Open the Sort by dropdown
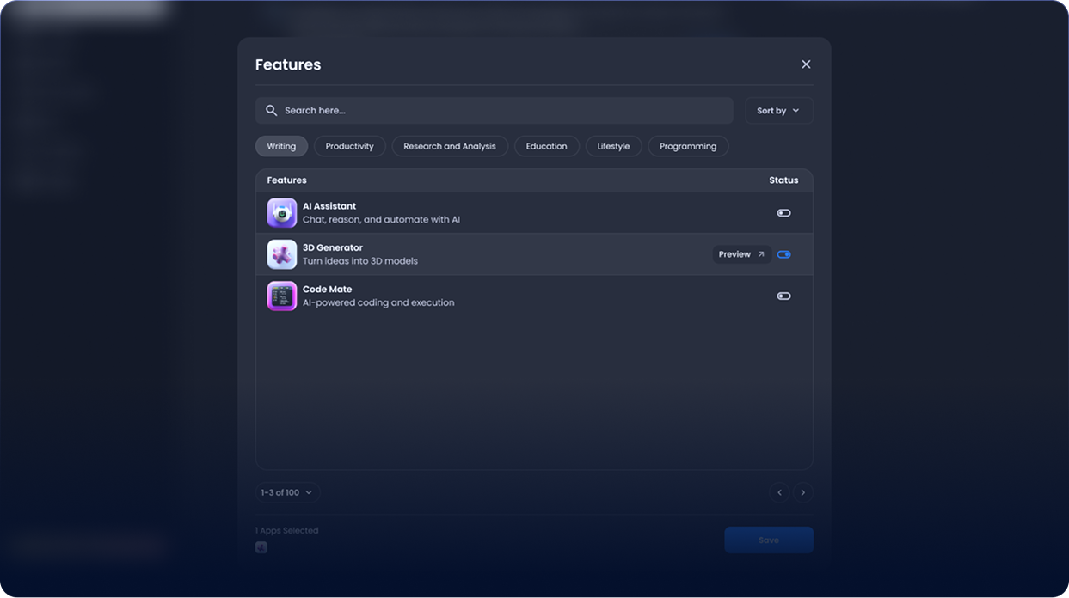This screenshot has height=598, width=1069. click(778, 111)
